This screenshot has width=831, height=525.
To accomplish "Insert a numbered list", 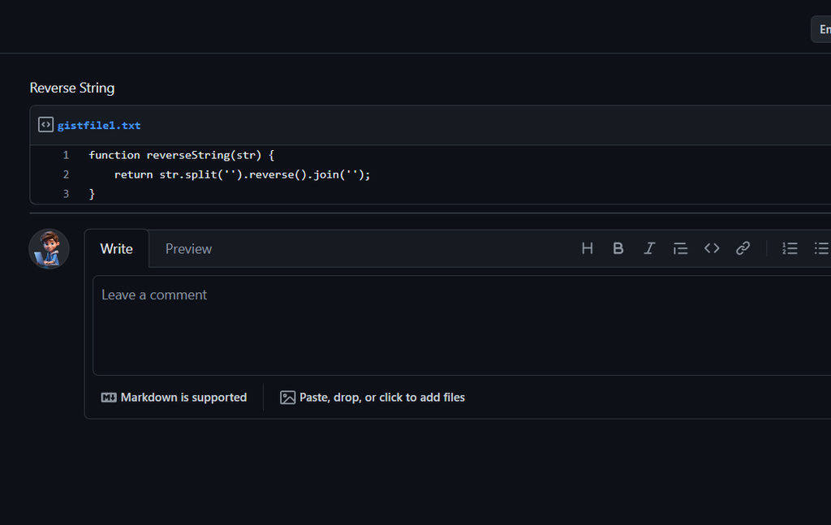I will [x=790, y=248].
